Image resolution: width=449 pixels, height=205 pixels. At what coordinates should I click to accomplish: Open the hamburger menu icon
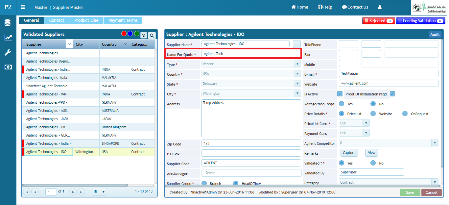click(x=23, y=7)
